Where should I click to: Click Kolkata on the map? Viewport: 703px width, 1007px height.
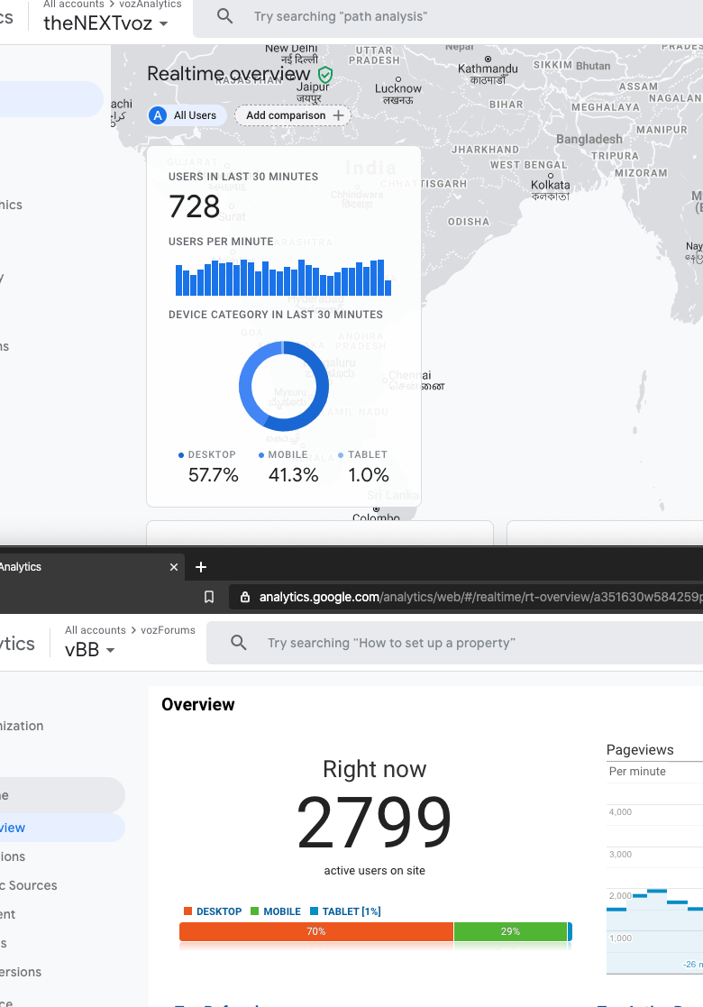click(550, 185)
